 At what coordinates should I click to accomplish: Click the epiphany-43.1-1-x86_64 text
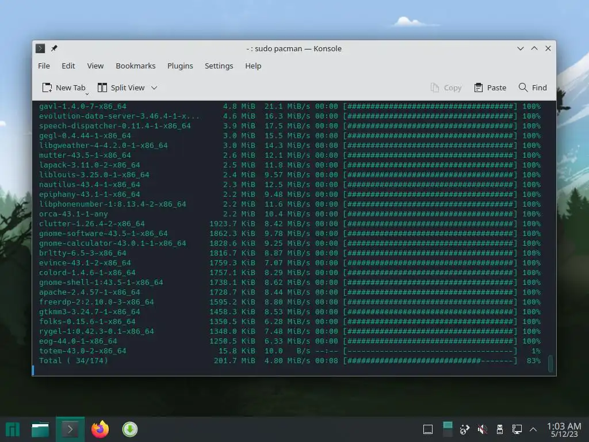pyautogui.click(x=89, y=195)
